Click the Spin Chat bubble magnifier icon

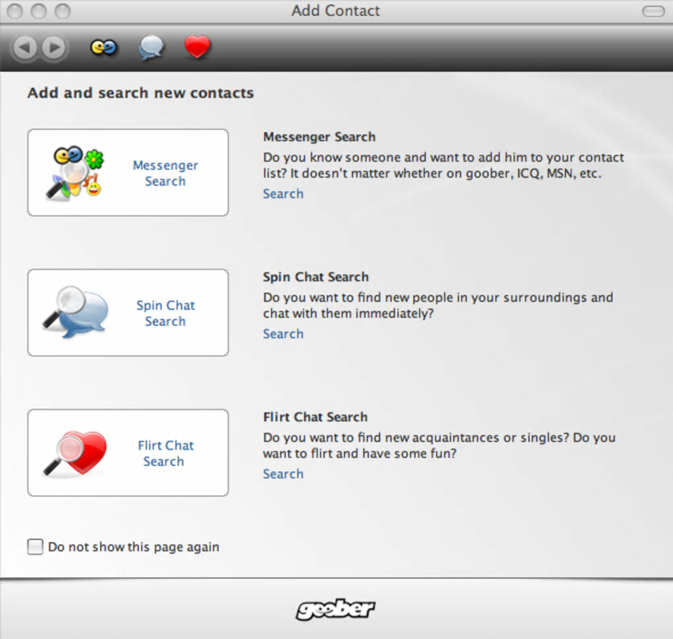click(75, 312)
